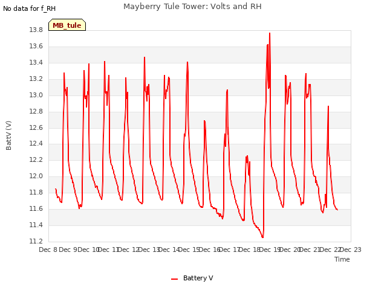
Task: Click the Dec 23 x-axis date label
Action: coord(351,250)
